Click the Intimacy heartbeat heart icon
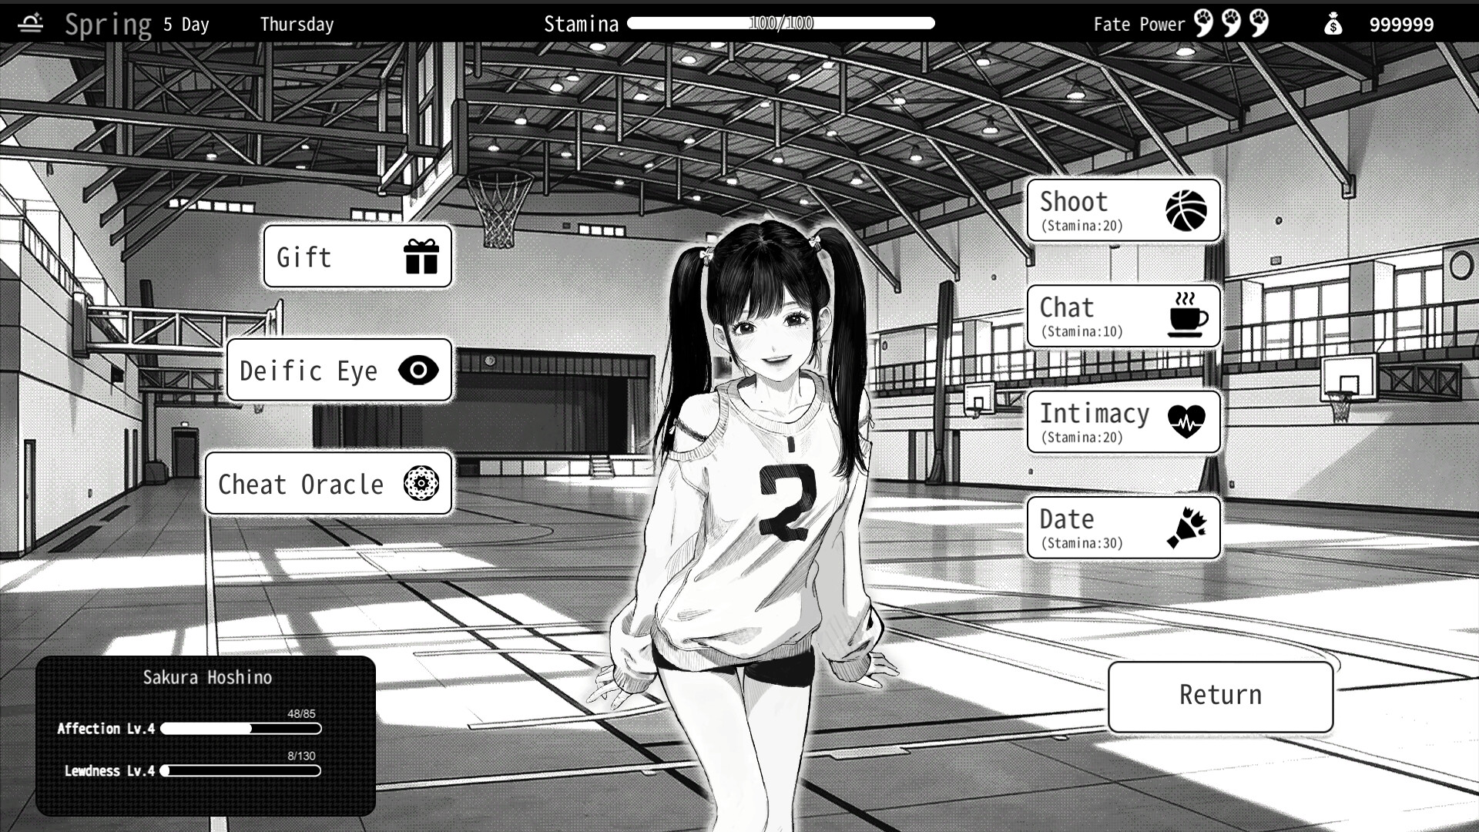 [1186, 421]
